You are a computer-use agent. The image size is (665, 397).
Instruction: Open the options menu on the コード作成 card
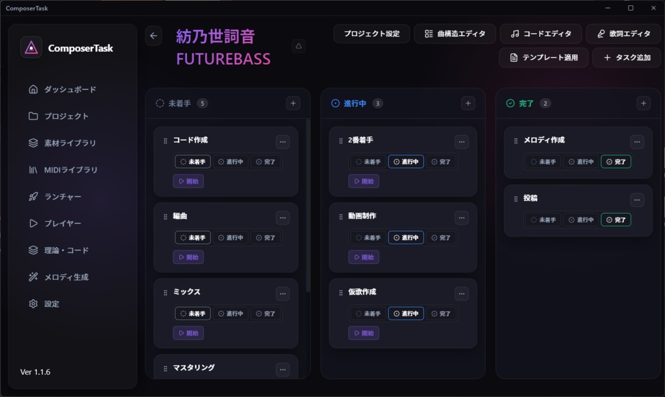point(282,141)
